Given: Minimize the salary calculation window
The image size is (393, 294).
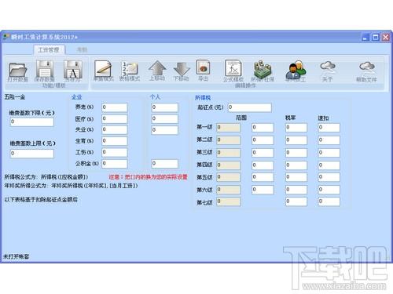Looking at the screenshot, I should [365, 37].
